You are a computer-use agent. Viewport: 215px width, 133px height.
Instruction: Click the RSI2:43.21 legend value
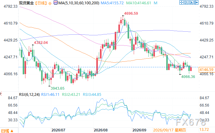tap(71, 94)
